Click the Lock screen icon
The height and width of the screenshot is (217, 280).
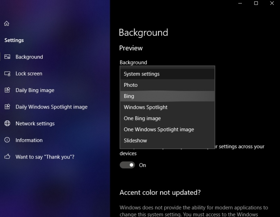(x=7, y=73)
